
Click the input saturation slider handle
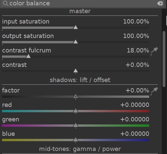coord(76,27)
